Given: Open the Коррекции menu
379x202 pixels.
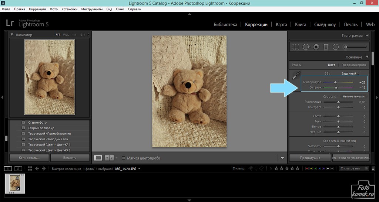Looking at the screenshot, I should (37, 9).
